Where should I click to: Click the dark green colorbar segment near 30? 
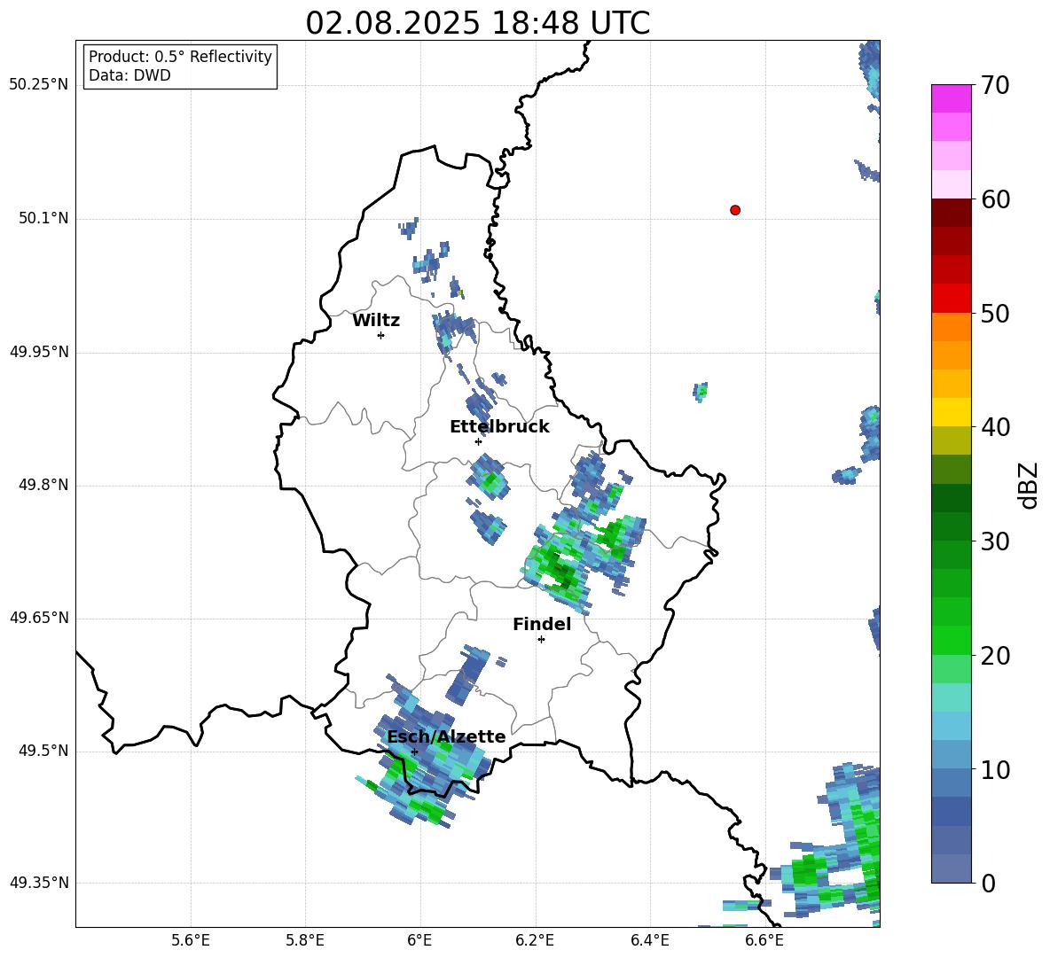951,526
